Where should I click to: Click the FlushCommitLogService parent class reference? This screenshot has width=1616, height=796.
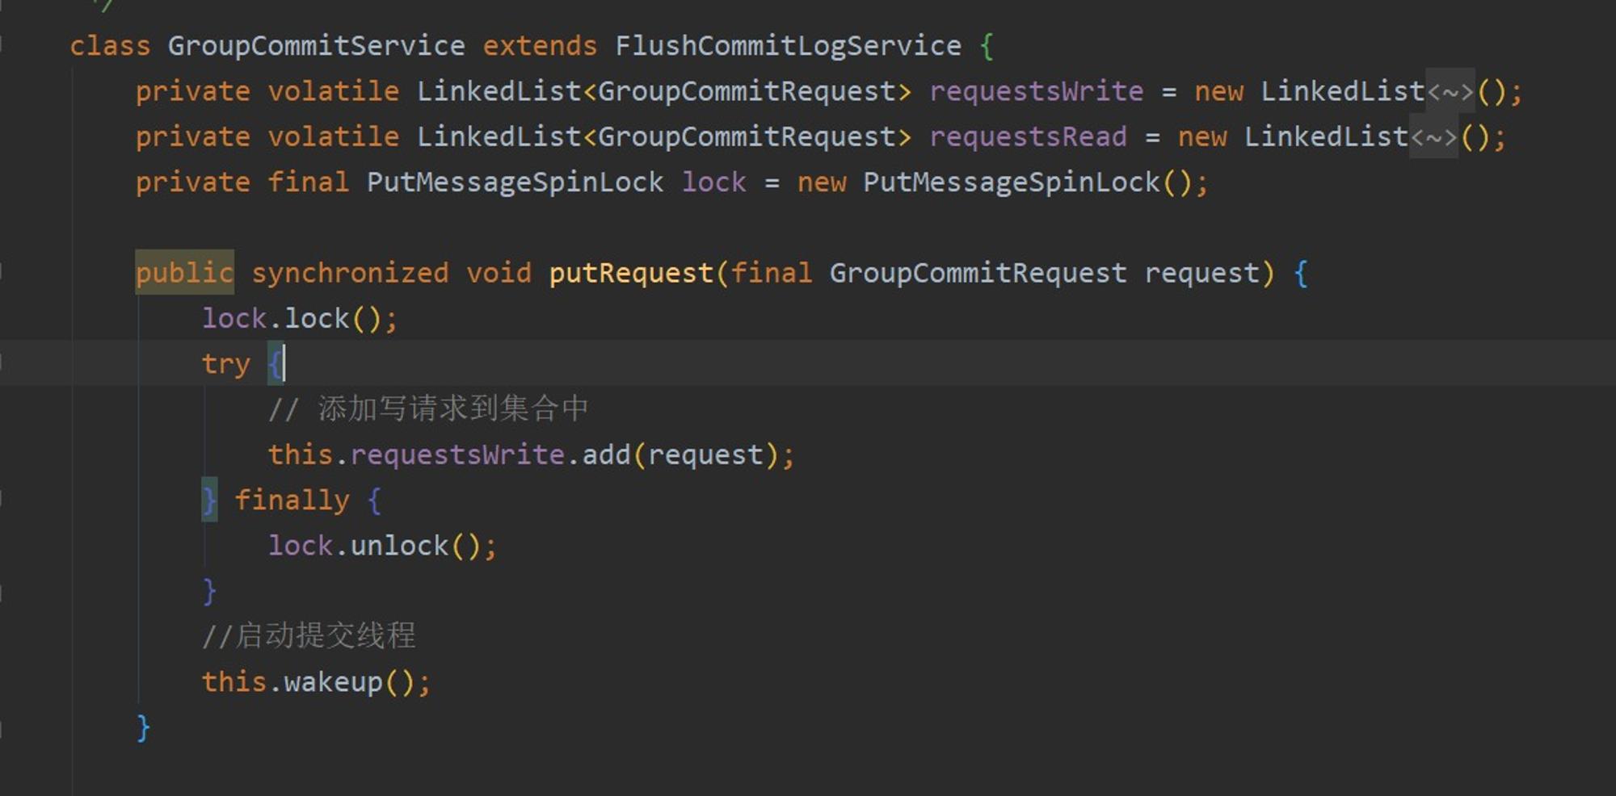click(788, 46)
